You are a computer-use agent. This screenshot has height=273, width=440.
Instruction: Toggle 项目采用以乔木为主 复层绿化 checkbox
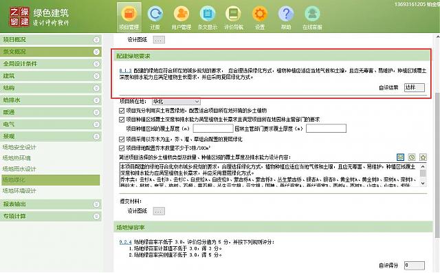pyautogui.click(x=122, y=140)
